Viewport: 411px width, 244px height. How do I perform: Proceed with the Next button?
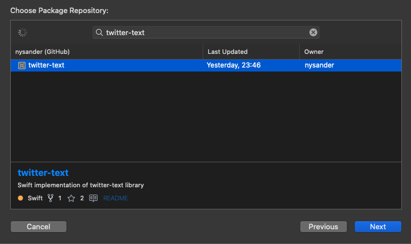[x=378, y=227]
